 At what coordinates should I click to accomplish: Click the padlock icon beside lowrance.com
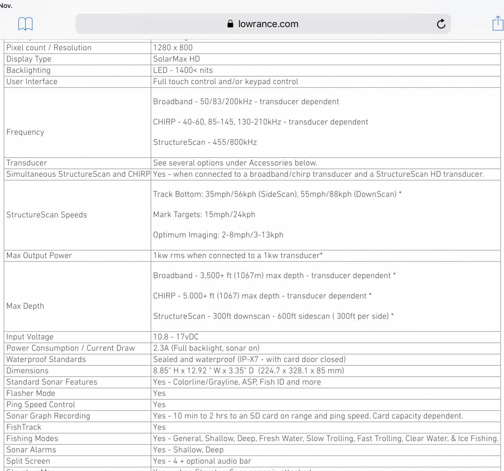pos(230,24)
